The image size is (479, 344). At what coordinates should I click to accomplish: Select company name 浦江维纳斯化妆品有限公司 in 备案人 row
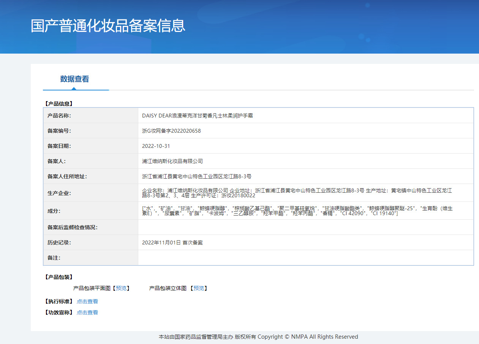coord(172,161)
